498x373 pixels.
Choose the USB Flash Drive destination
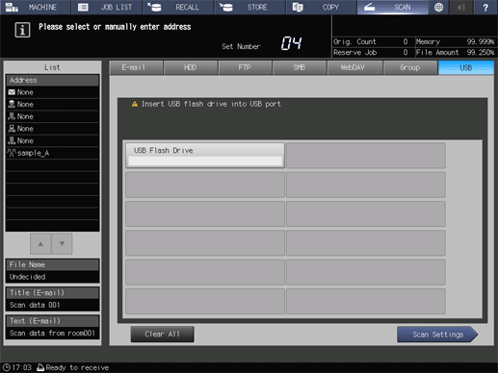(205, 156)
